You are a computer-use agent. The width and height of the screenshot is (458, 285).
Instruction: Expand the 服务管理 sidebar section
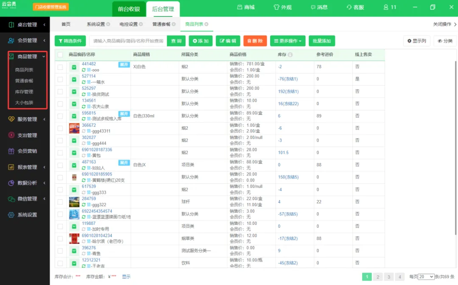coord(27,119)
